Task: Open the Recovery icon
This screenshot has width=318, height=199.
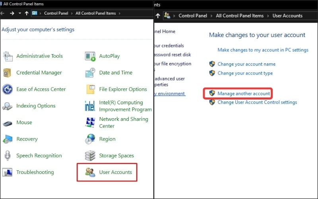Action: pos(8,139)
